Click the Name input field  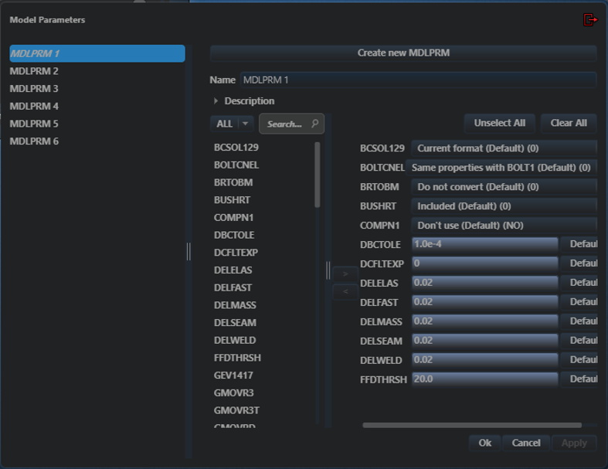coord(418,80)
